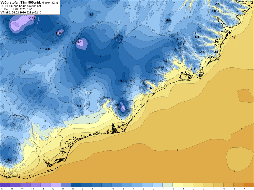Click the -6.3 temperature label
This screenshot has width=254, height=190.
(79, 106)
